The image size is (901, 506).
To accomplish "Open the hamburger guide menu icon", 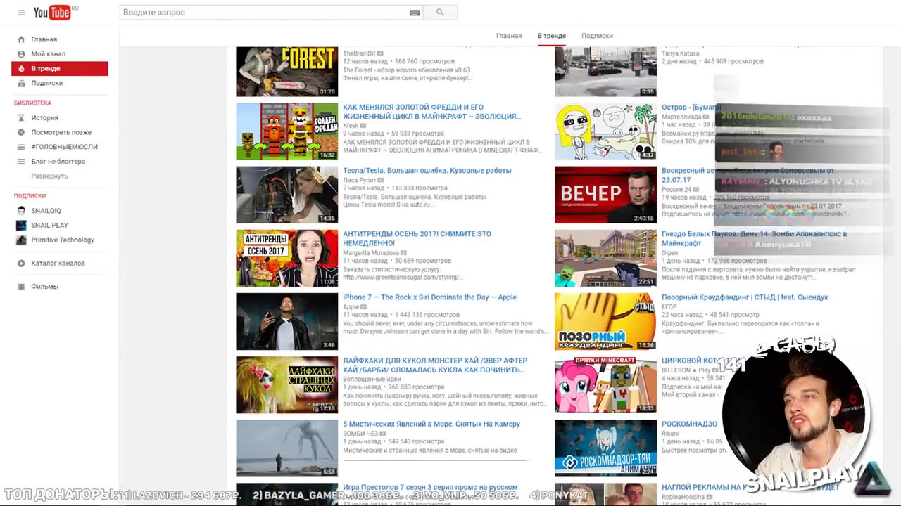I will (21, 13).
